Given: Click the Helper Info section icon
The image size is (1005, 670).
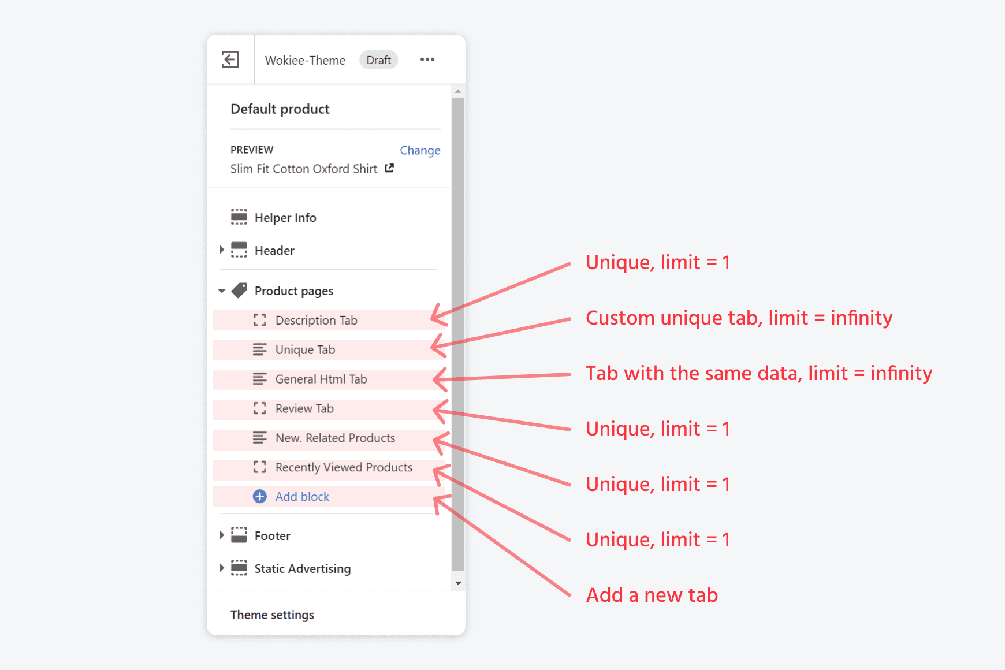Looking at the screenshot, I should pos(239,217).
